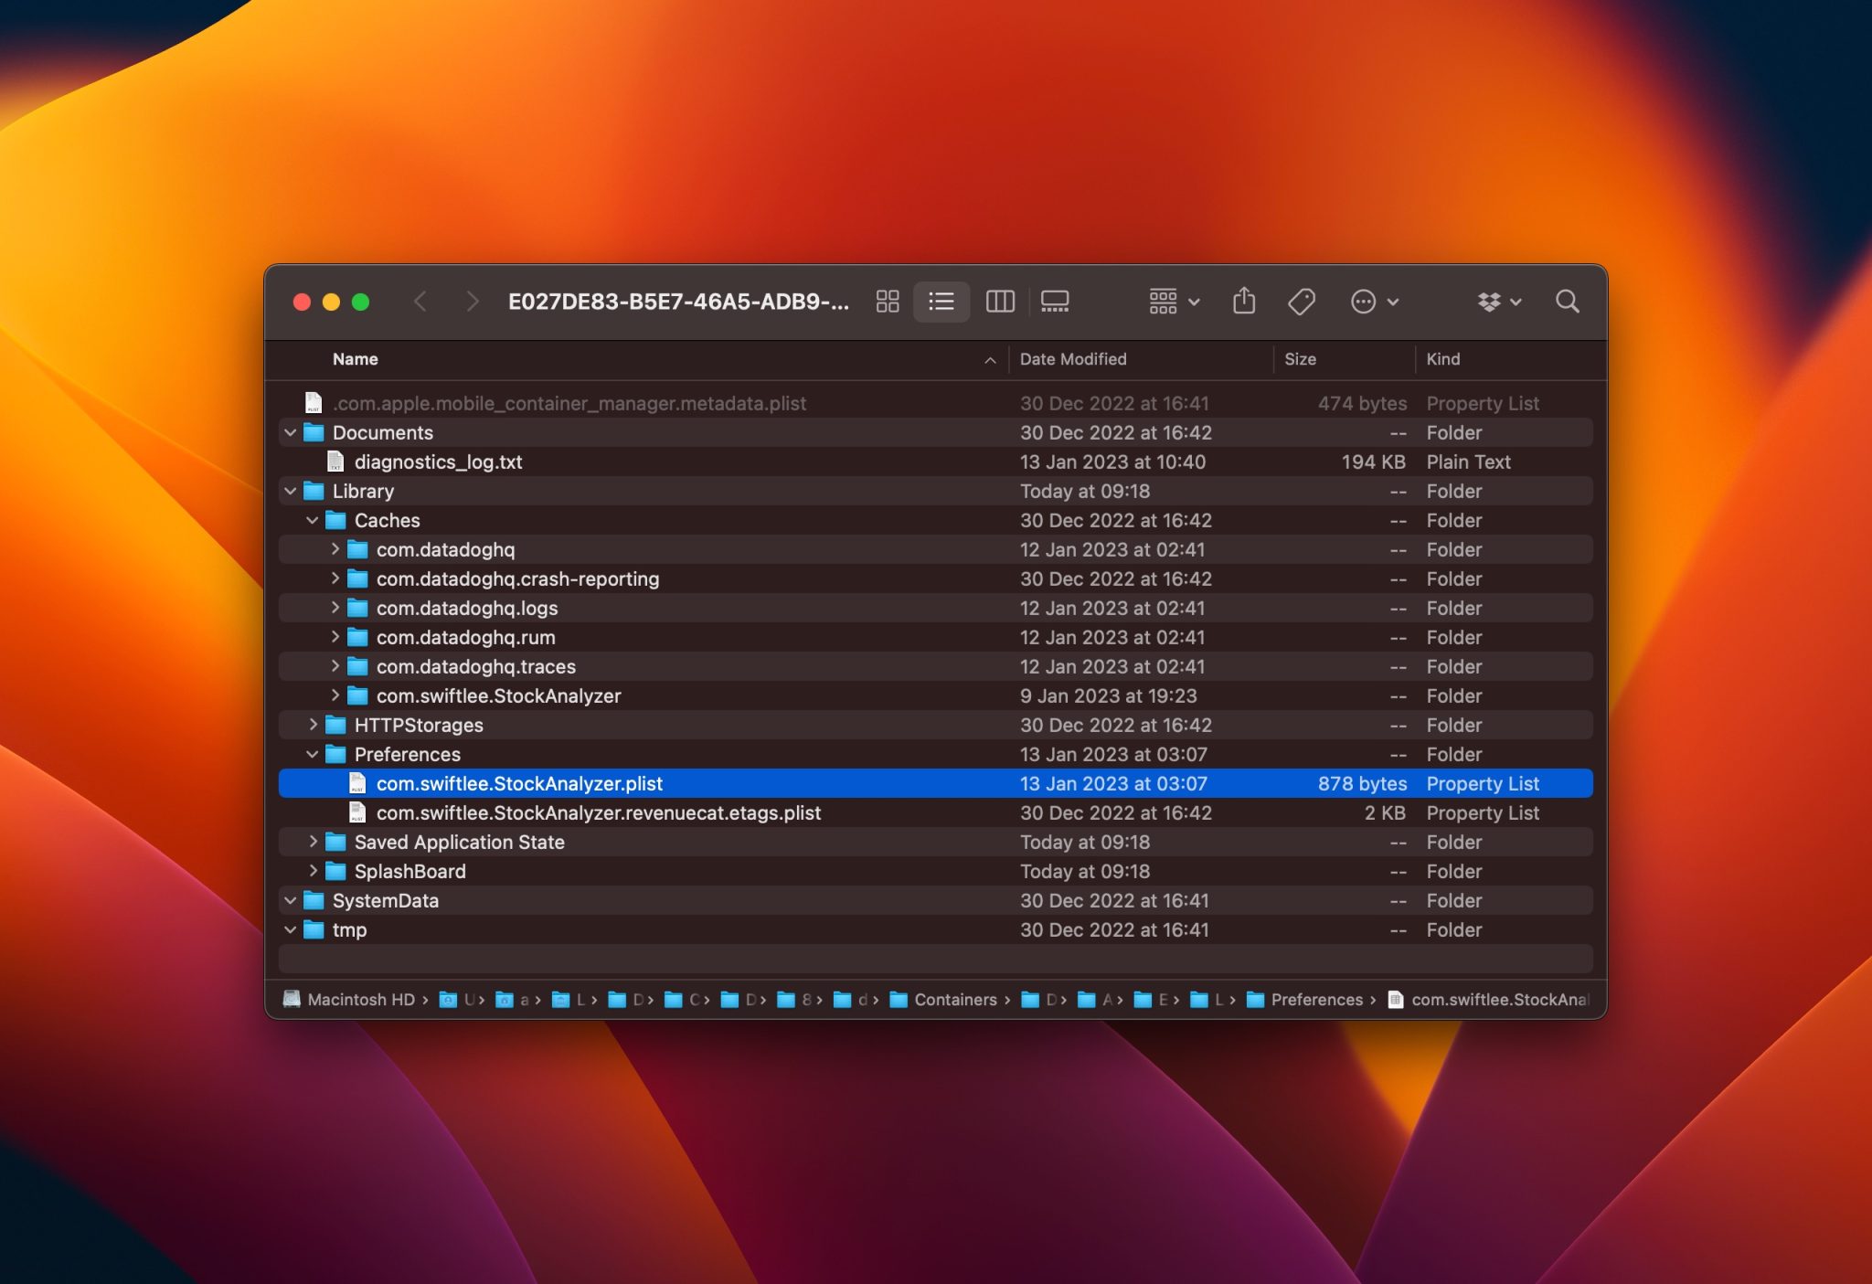Click the Tags icon in the toolbar

pos(1302,302)
